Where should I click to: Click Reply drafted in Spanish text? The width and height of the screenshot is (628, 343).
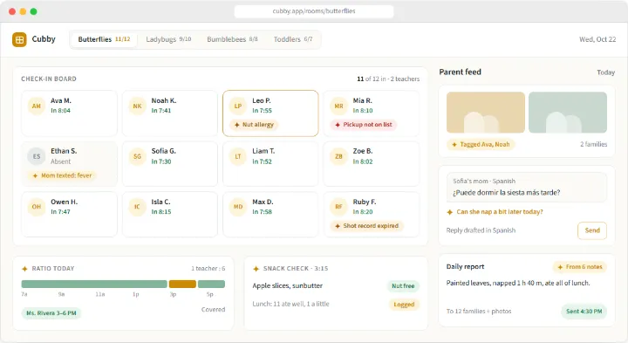481,230
